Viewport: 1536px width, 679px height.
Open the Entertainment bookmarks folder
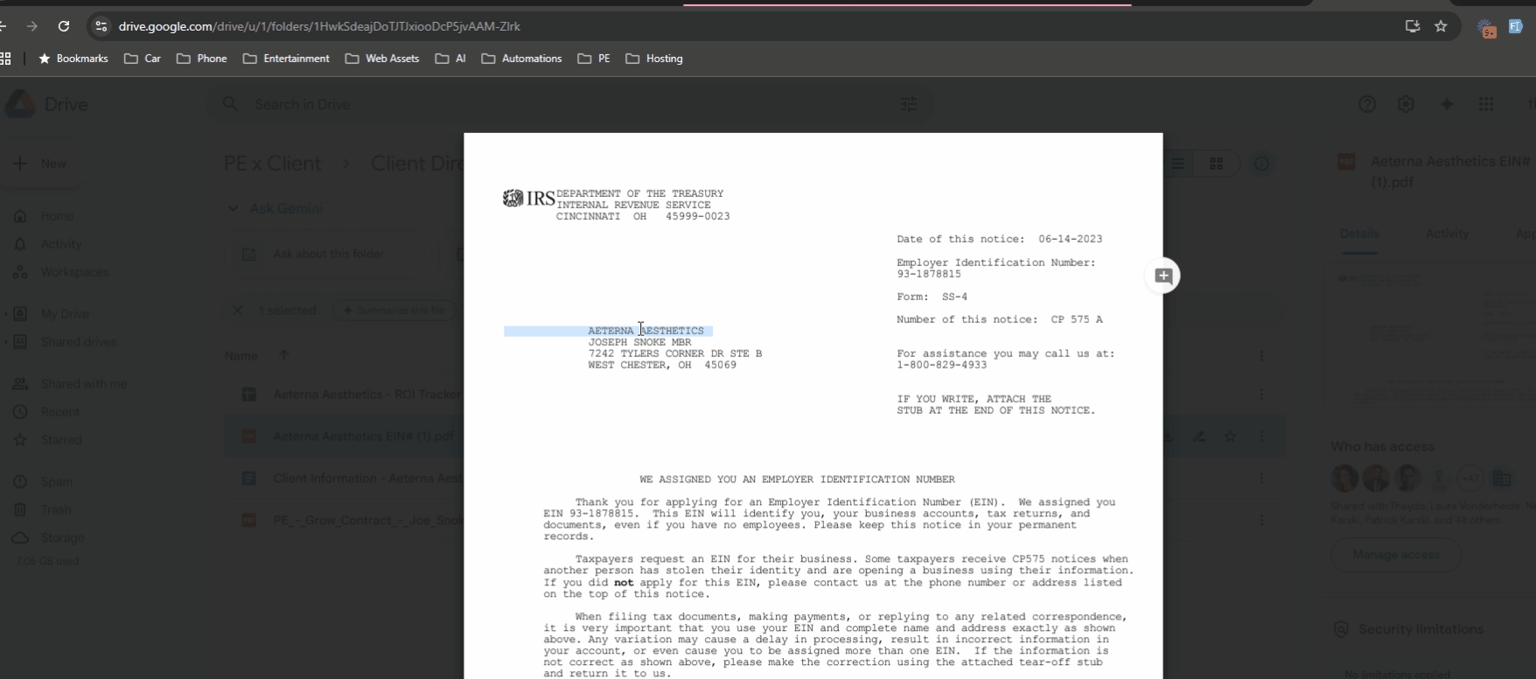pos(286,59)
